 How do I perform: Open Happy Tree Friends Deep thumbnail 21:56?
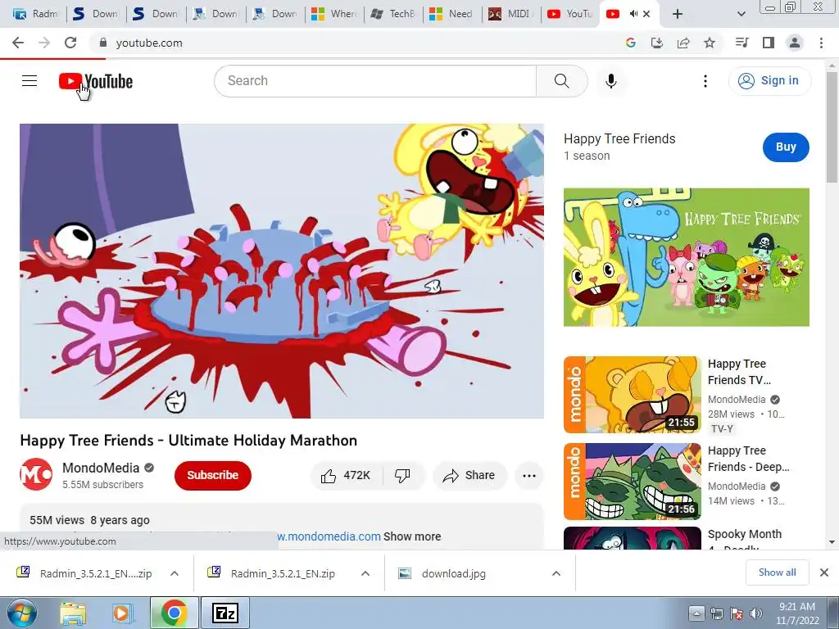(633, 482)
